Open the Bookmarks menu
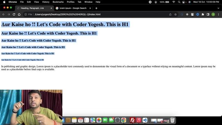Screen dimensions: 222x125 click(58, 2)
